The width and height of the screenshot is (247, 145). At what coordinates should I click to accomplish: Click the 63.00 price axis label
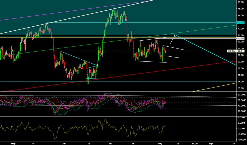click(x=241, y=88)
